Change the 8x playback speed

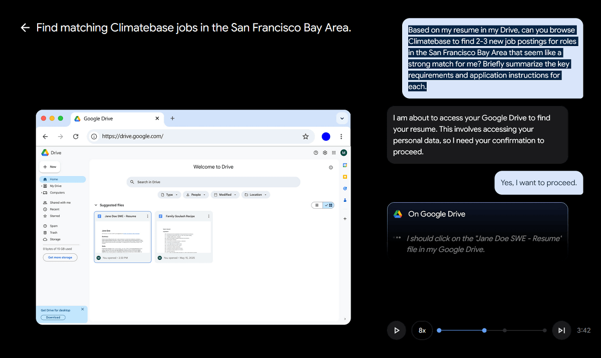pyautogui.click(x=422, y=330)
